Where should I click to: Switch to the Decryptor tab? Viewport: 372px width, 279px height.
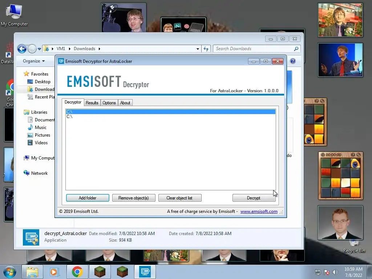pos(73,102)
